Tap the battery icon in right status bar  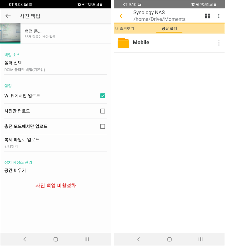pos(215,4)
